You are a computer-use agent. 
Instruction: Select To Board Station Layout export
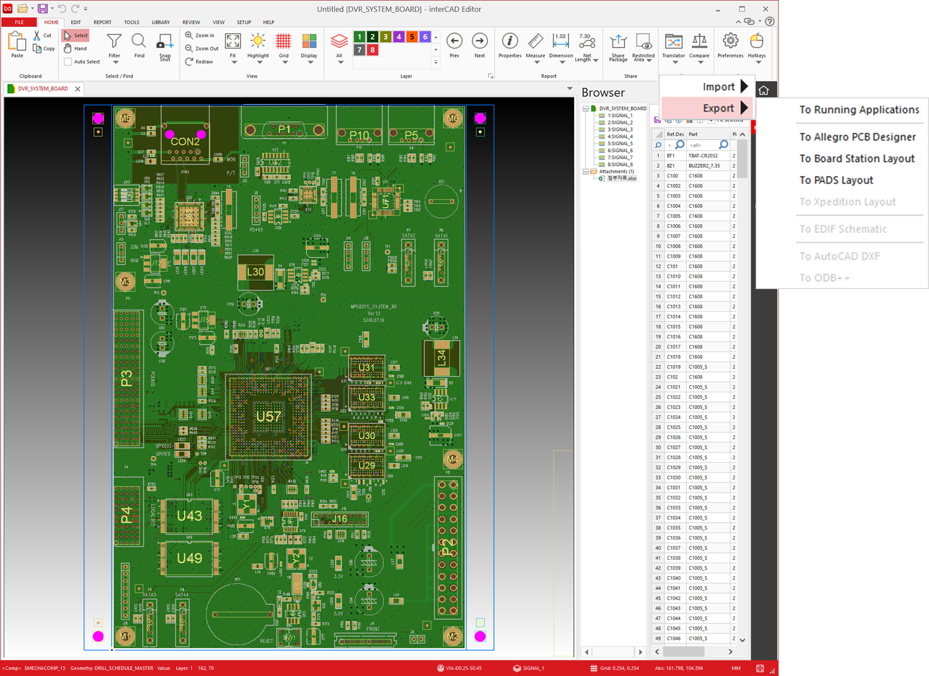coord(856,159)
